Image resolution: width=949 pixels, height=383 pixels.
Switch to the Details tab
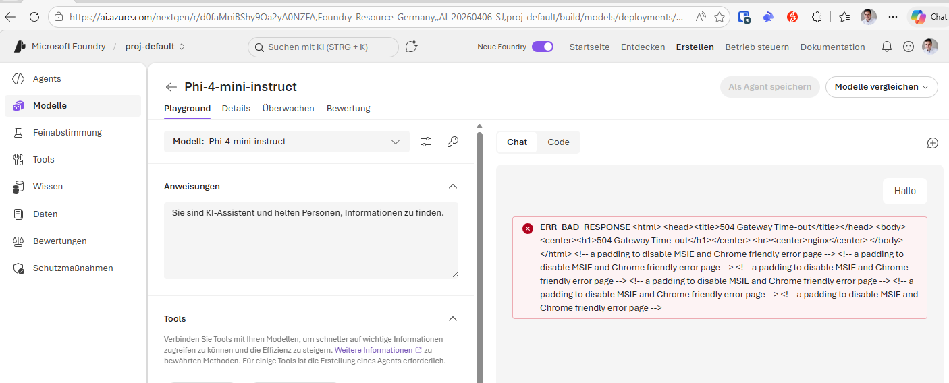pyautogui.click(x=236, y=109)
